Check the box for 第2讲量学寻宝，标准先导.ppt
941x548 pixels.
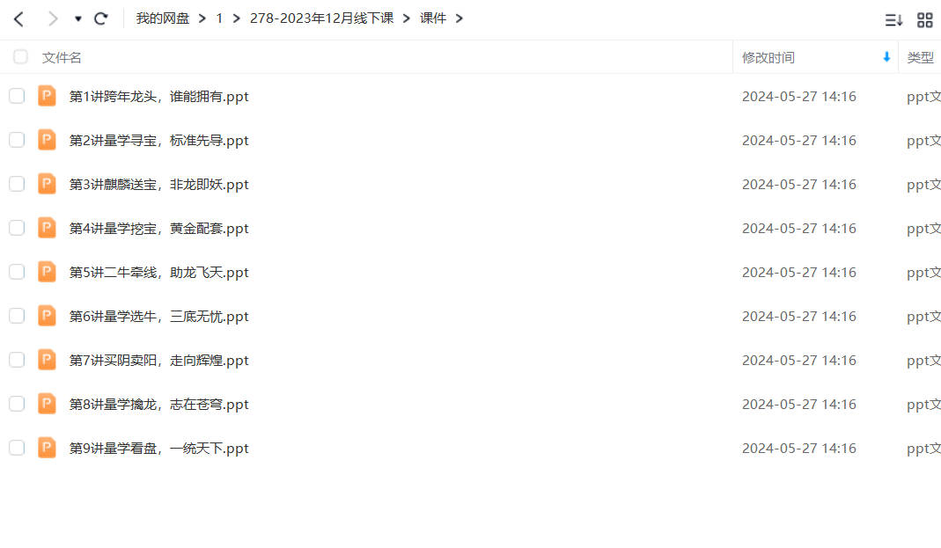17,140
